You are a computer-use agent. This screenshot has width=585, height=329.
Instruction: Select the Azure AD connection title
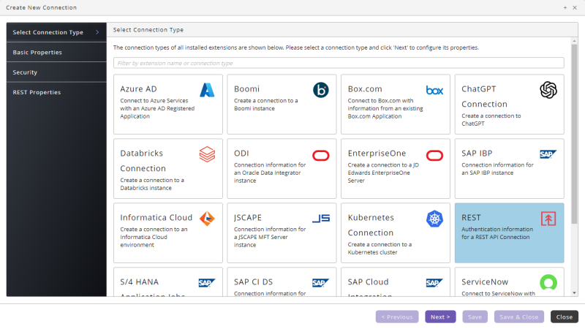pyautogui.click(x=138, y=88)
